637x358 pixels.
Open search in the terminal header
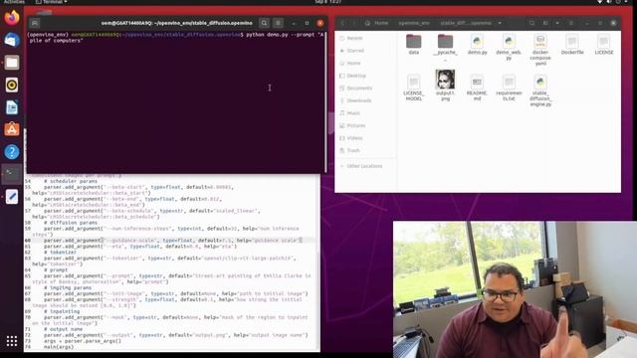264,23
